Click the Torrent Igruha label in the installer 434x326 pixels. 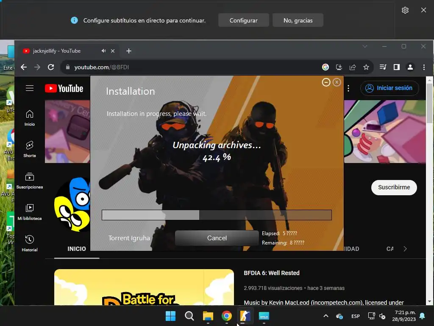pyautogui.click(x=129, y=238)
